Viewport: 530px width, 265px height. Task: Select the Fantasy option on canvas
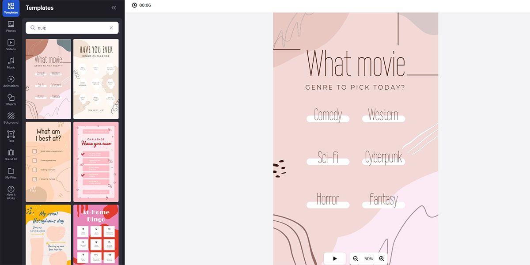383,200
